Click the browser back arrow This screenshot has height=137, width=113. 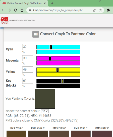click(x=3, y=10)
